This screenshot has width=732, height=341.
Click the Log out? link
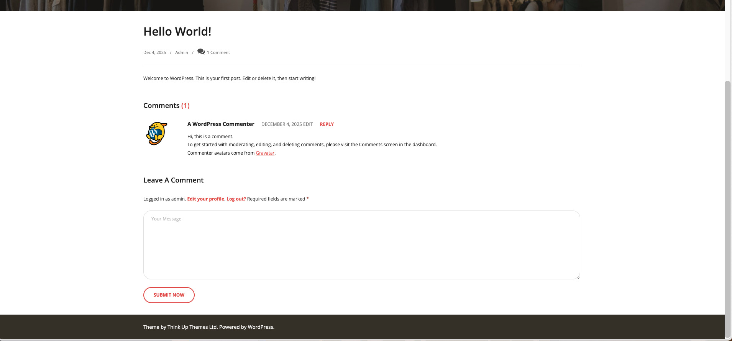(x=236, y=199)
